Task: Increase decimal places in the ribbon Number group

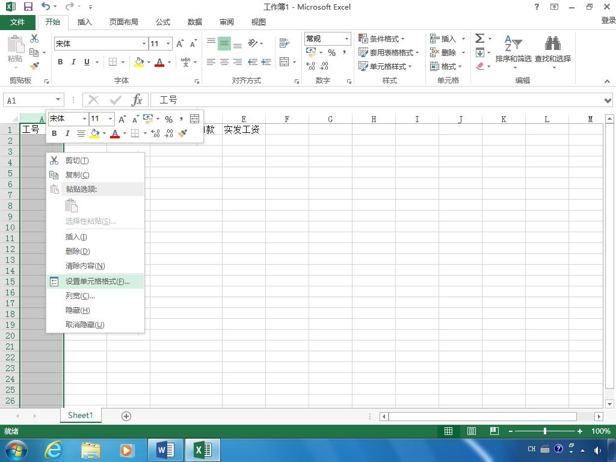Action: (311, 66)
